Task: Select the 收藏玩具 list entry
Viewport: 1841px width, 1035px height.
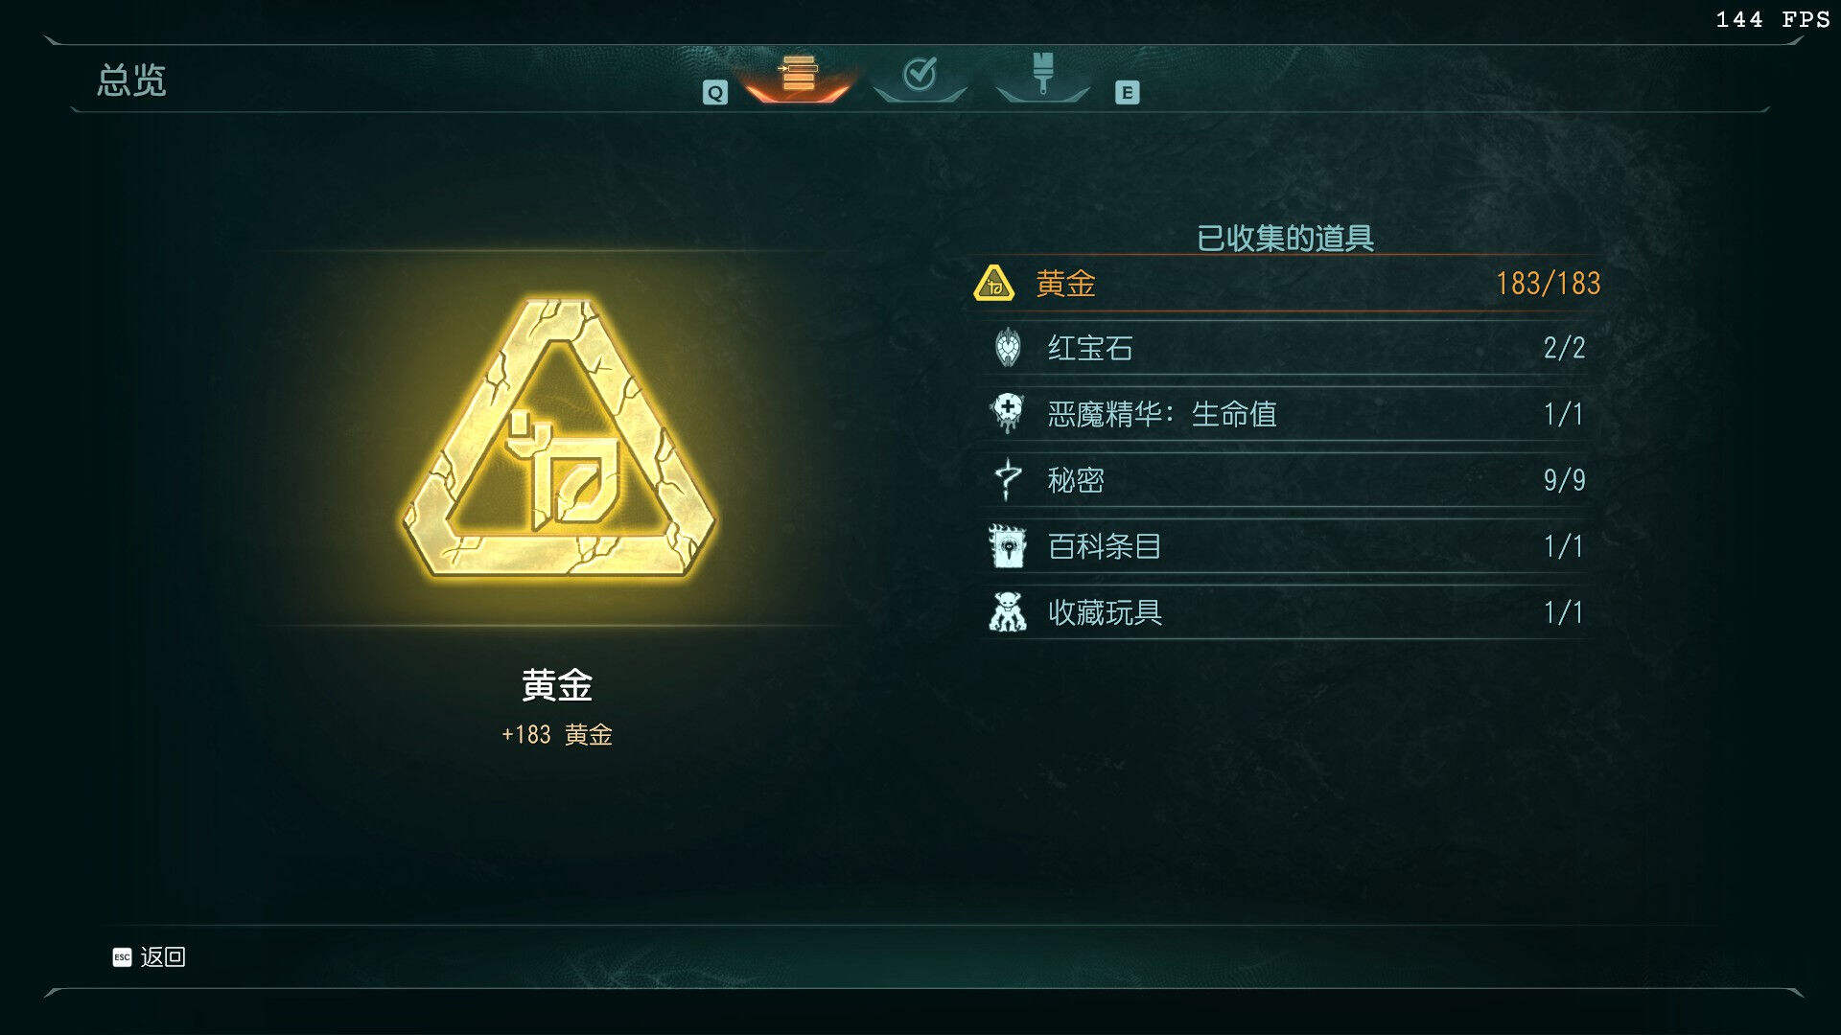Action: tap(1287, 612)
